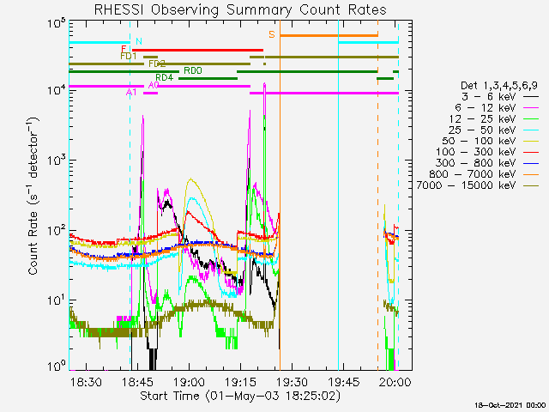Click the magenta spike peak near 19:22
Viewport: 549px width, 412px height.
[x=265, y=84]
